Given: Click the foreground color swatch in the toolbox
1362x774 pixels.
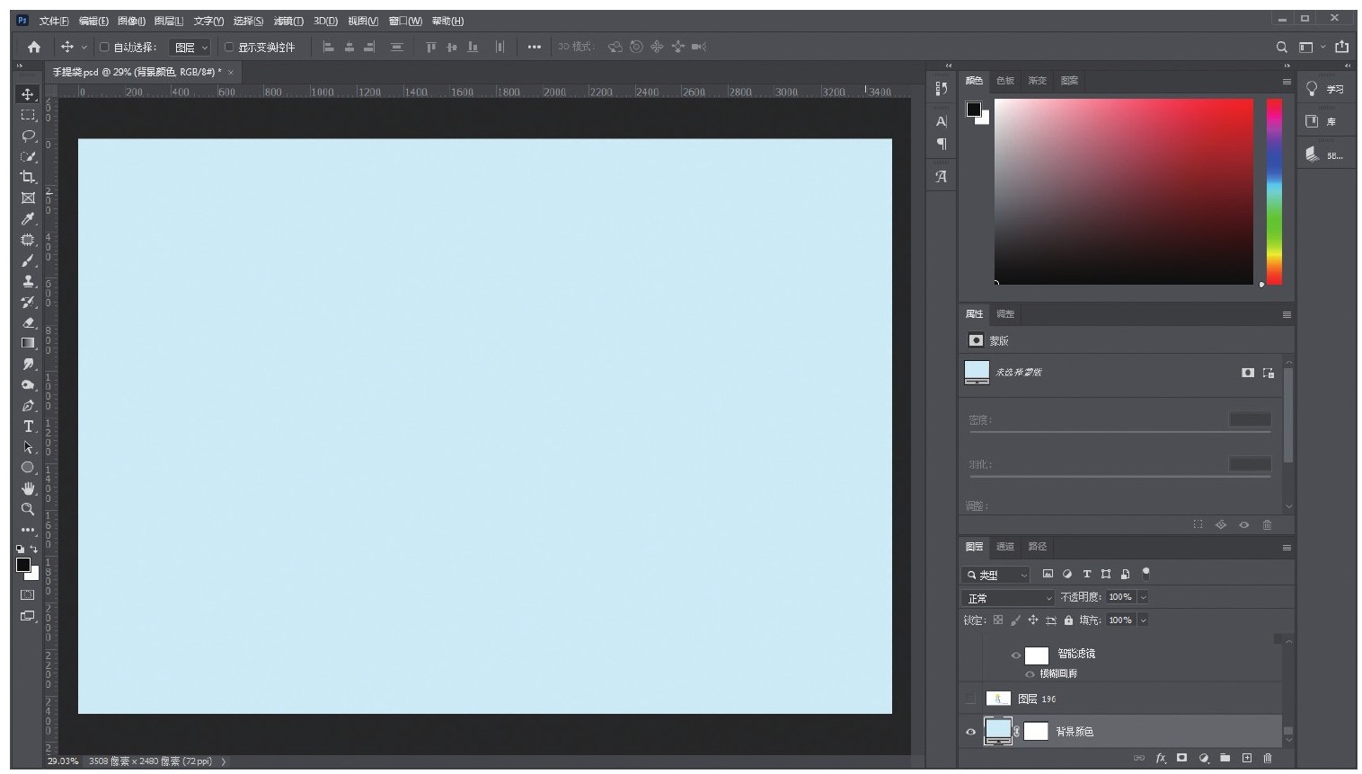Looking at the screenshot, I should coord(23,565).
